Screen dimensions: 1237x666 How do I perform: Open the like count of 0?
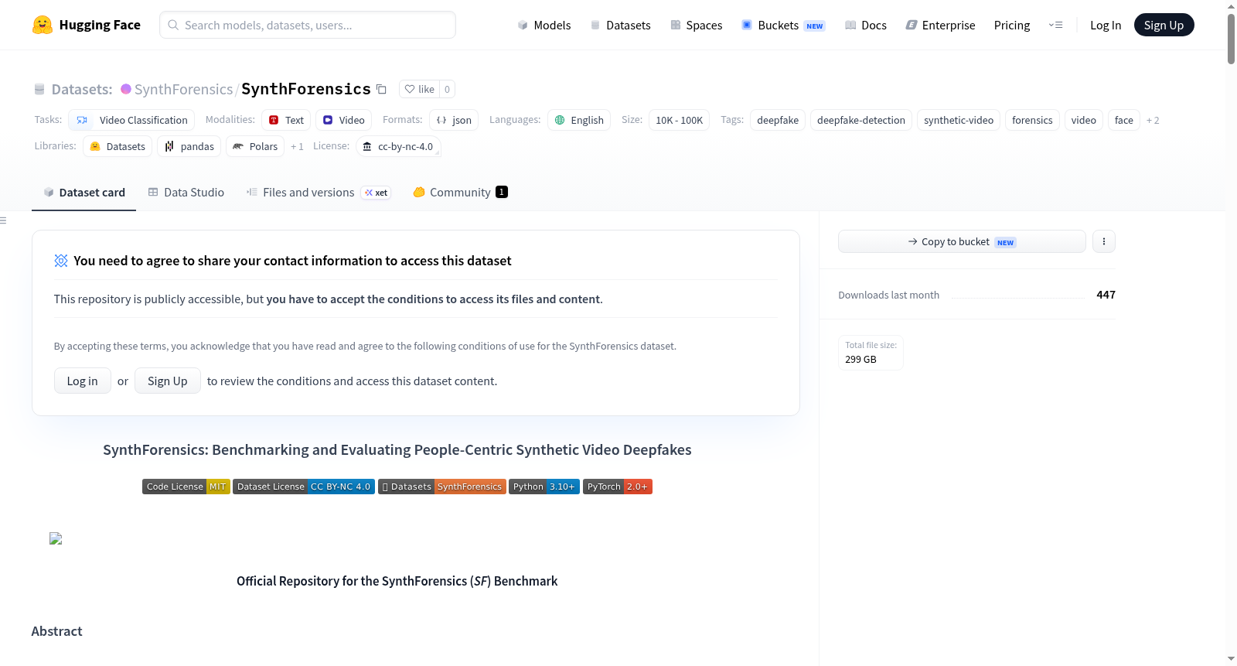point(447,89)
